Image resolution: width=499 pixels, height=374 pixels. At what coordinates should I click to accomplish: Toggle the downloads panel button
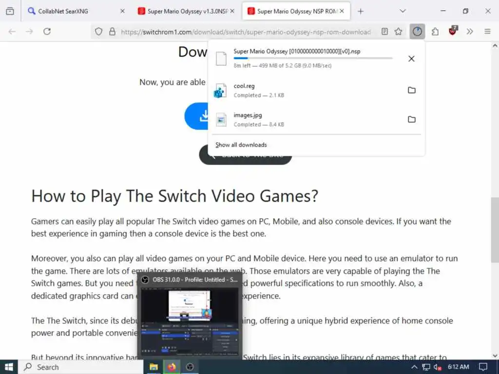(417, 32)
